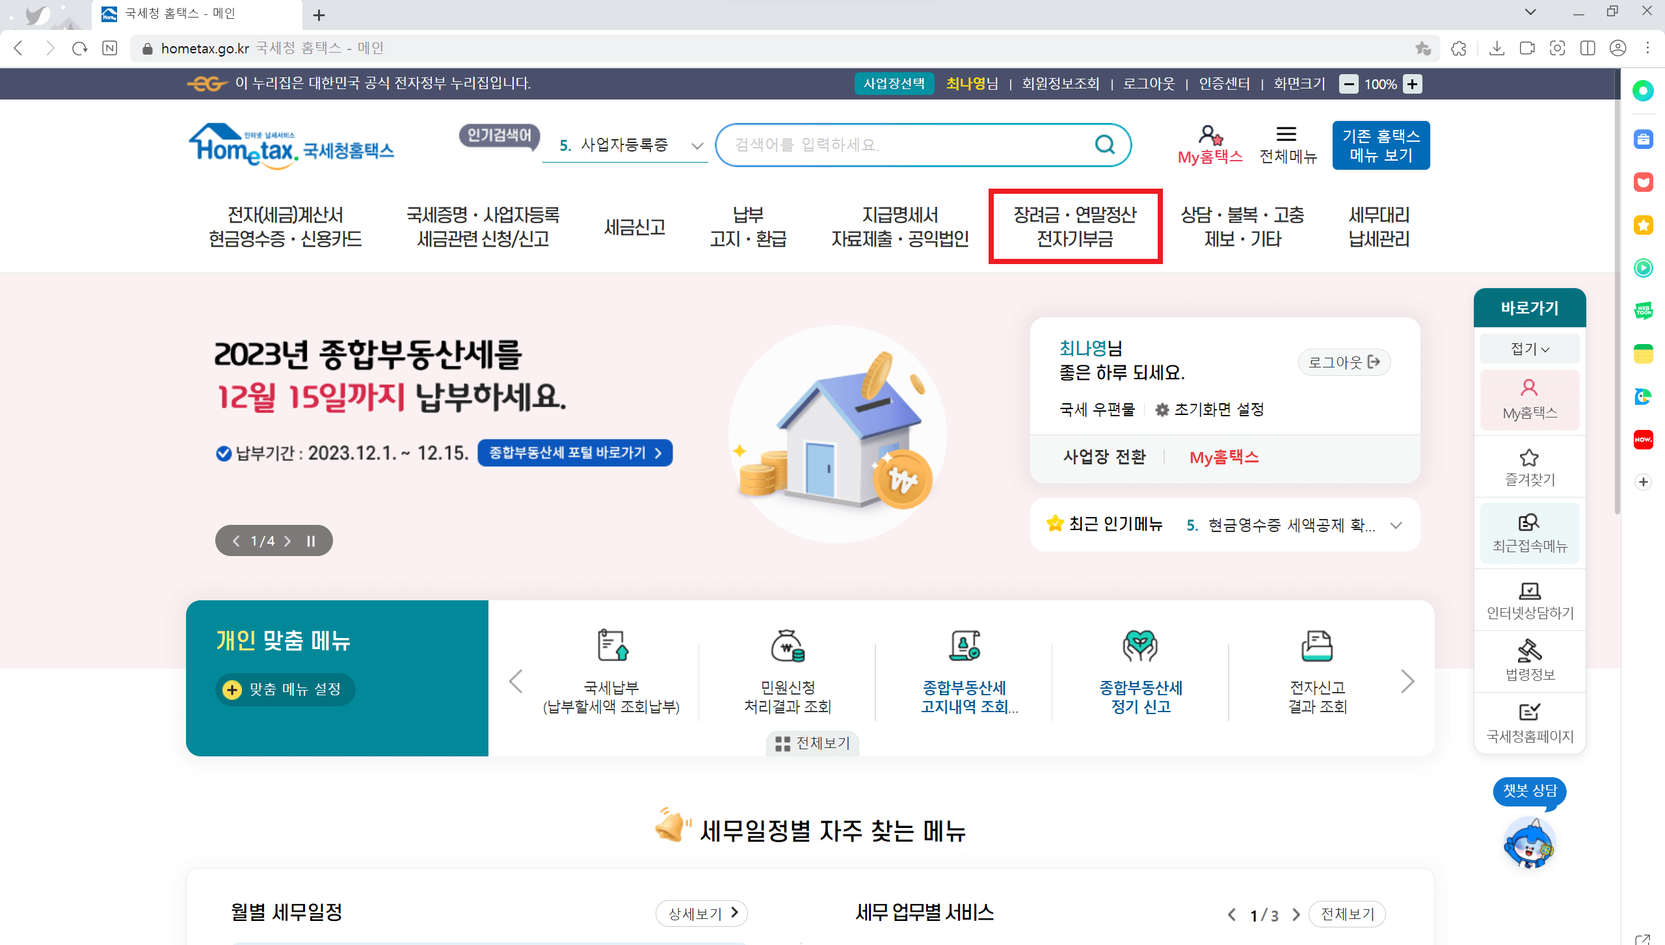
Task: Select 장려금·연말정산 전자기부금 menu
Action: click(1074, 226)
